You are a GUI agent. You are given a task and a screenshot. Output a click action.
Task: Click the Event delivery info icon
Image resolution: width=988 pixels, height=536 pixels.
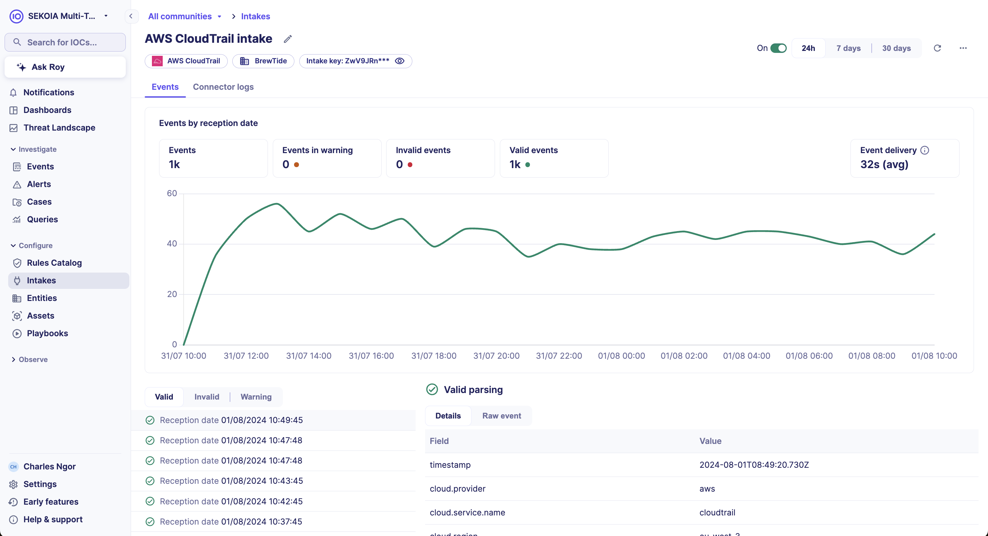925,150
